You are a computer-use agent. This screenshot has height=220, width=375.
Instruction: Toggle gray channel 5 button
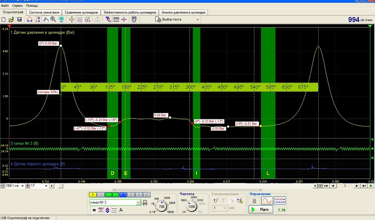[131, 195]
